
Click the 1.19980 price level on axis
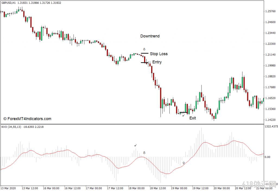pos(270,66)
